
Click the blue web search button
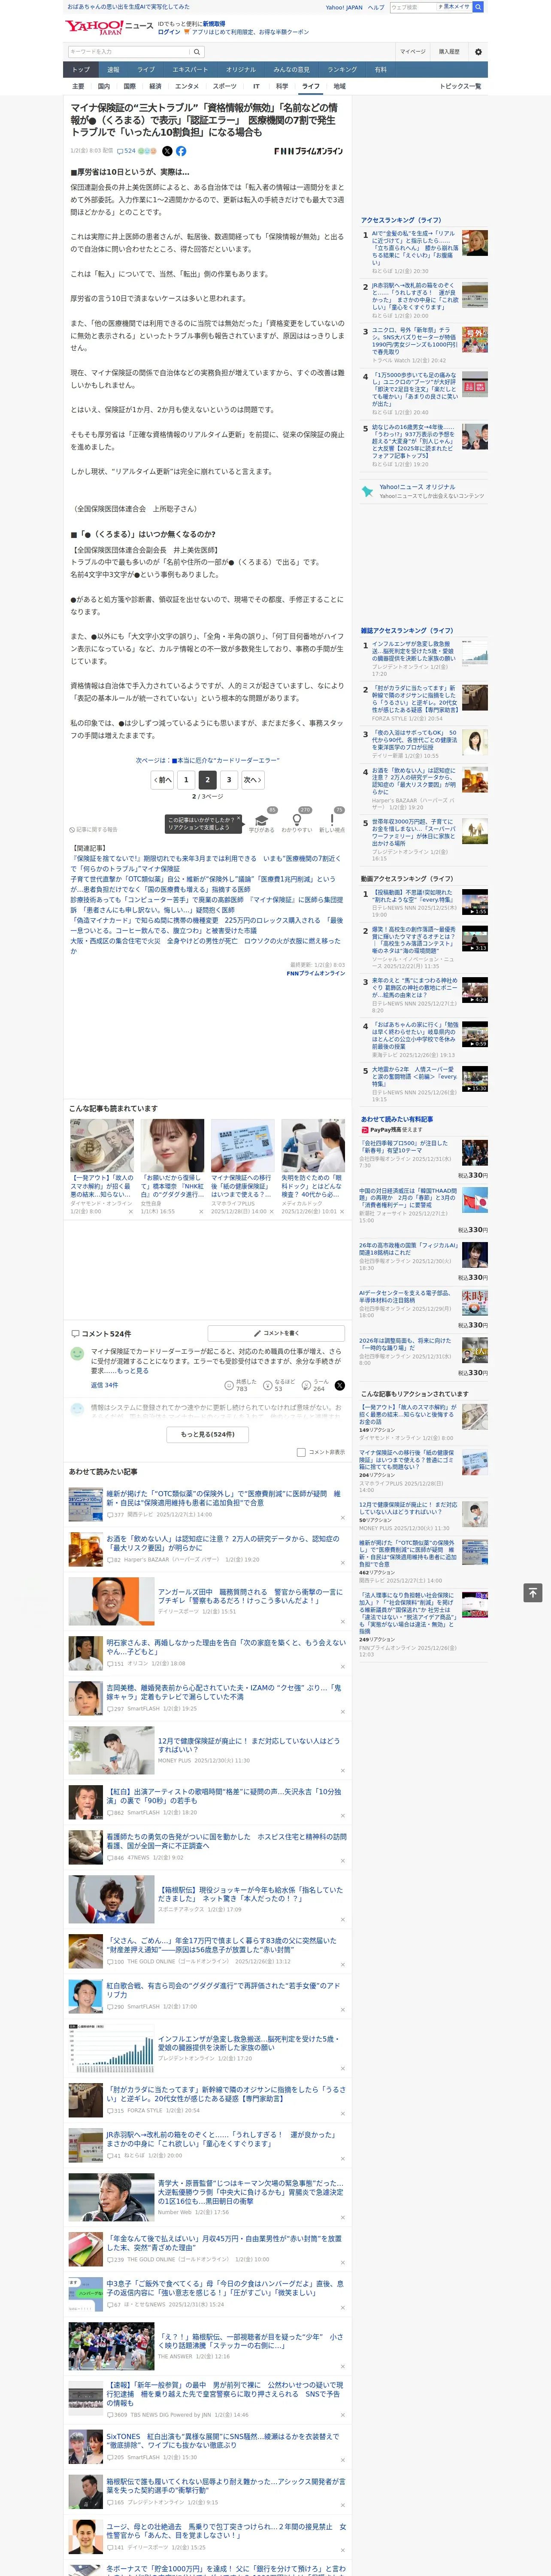tap(478, 7)
